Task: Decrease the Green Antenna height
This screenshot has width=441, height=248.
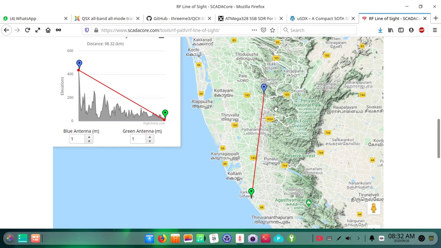Action: pyautogui.click(x=150, y=141)
